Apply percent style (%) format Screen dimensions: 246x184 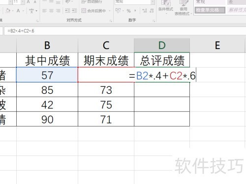point(129,11)
